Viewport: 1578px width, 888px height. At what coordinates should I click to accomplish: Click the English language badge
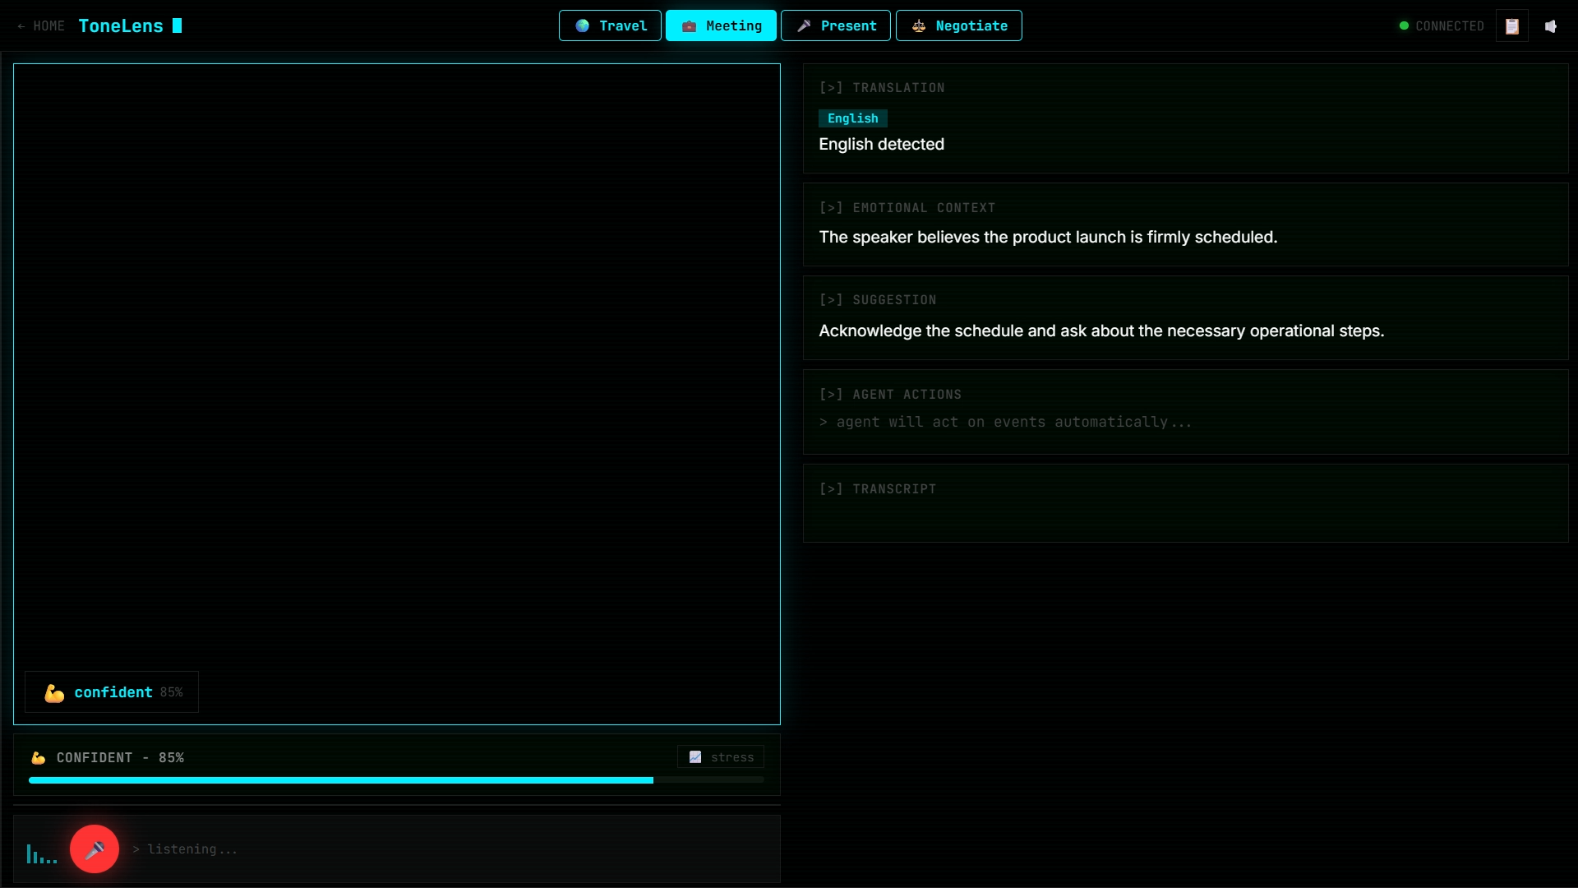[x=852, y=118]
